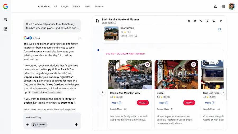Screen dimensions: 238x134
Task: Toggle the Canvas chip
Action: [39, 124]
